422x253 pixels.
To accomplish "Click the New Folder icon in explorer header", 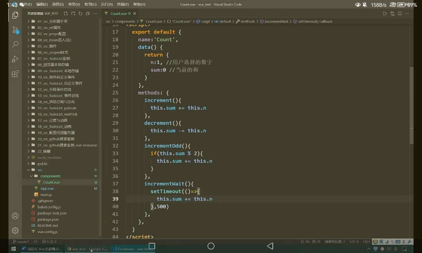I will (x=73, y=13).
